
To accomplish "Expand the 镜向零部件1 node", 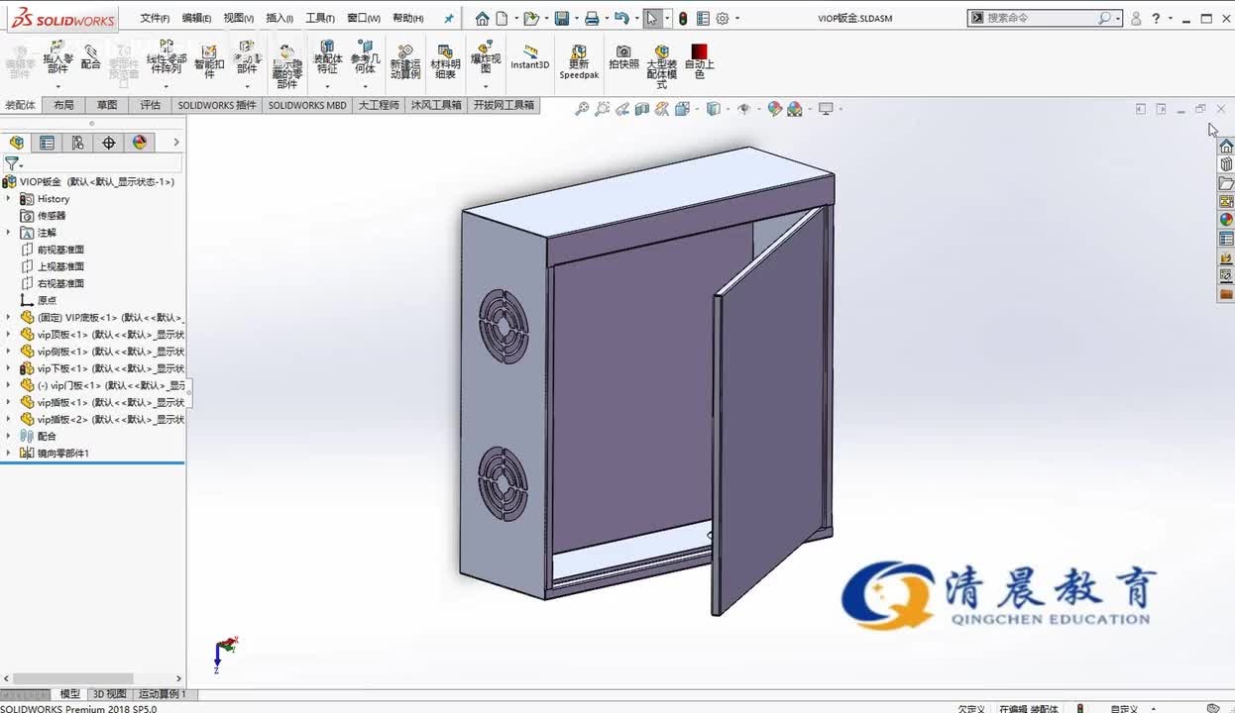I will [x=8, y=453].
